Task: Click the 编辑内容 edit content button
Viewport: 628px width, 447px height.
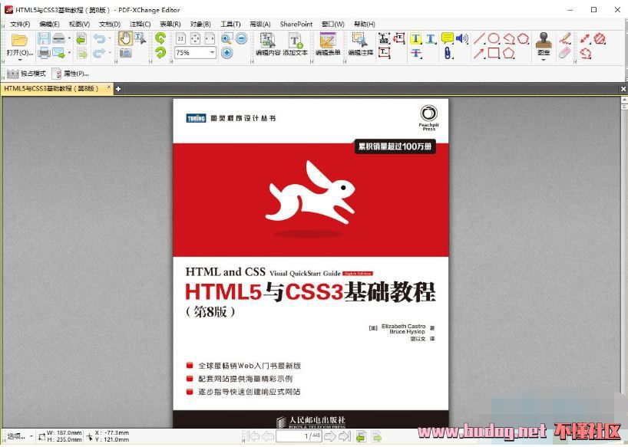Action: (268, 44)
